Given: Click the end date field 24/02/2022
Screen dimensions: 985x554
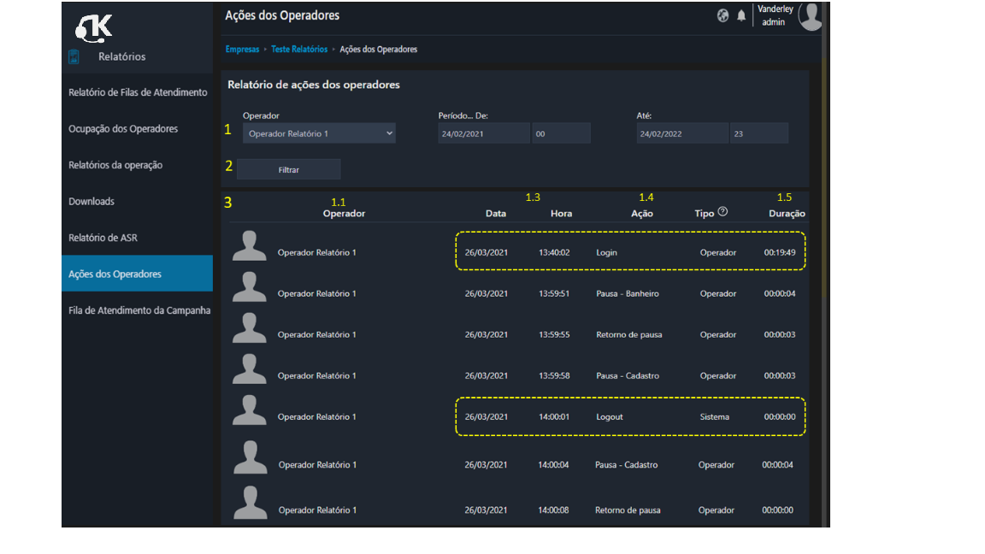Looking at the screenshot, I should 682,133.
